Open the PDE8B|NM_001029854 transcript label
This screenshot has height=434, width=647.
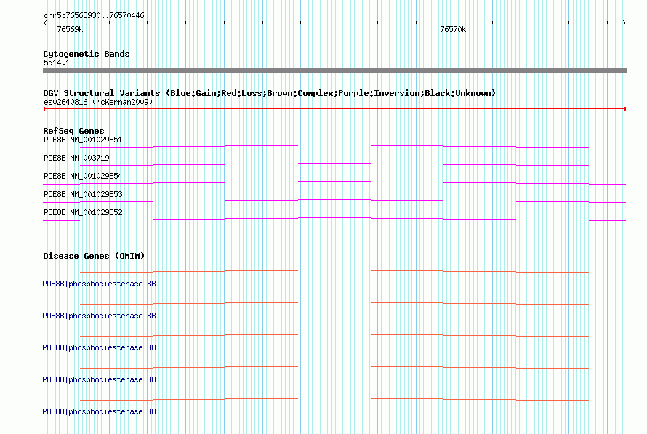[x=83, y=176]
